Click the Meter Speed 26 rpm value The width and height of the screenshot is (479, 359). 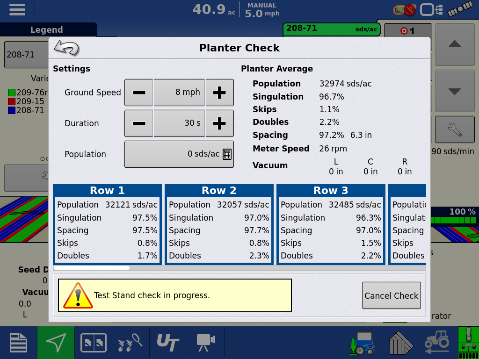tap(333, 149)
